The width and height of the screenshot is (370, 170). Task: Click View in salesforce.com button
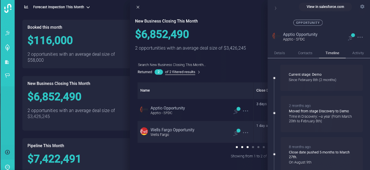point(325,7)
